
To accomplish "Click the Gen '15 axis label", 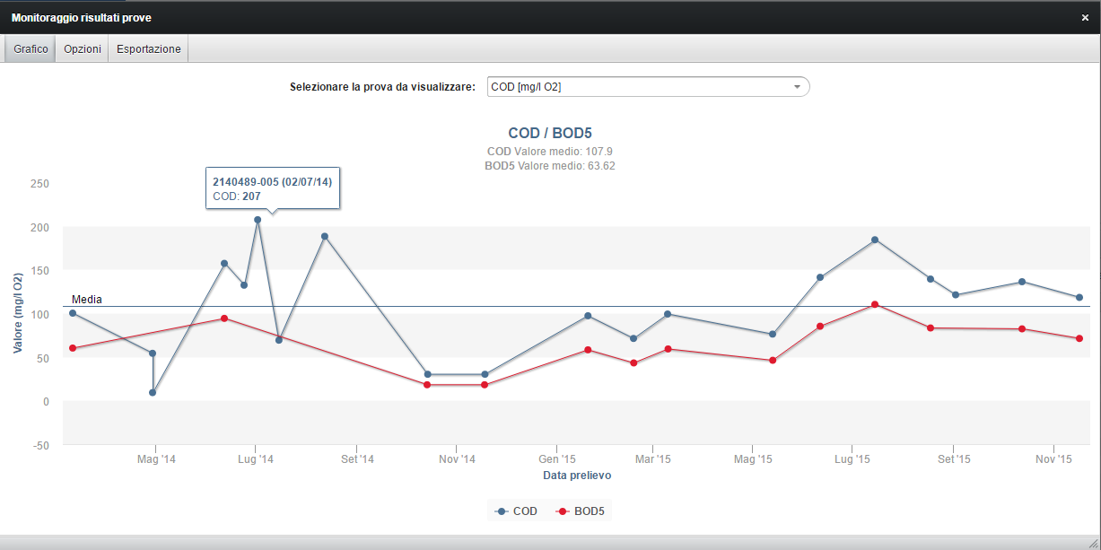I will [557, 459].
